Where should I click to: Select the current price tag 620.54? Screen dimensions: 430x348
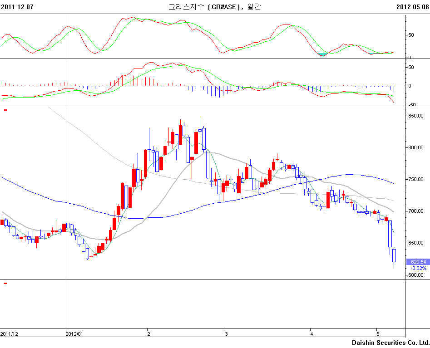point(417,262)
